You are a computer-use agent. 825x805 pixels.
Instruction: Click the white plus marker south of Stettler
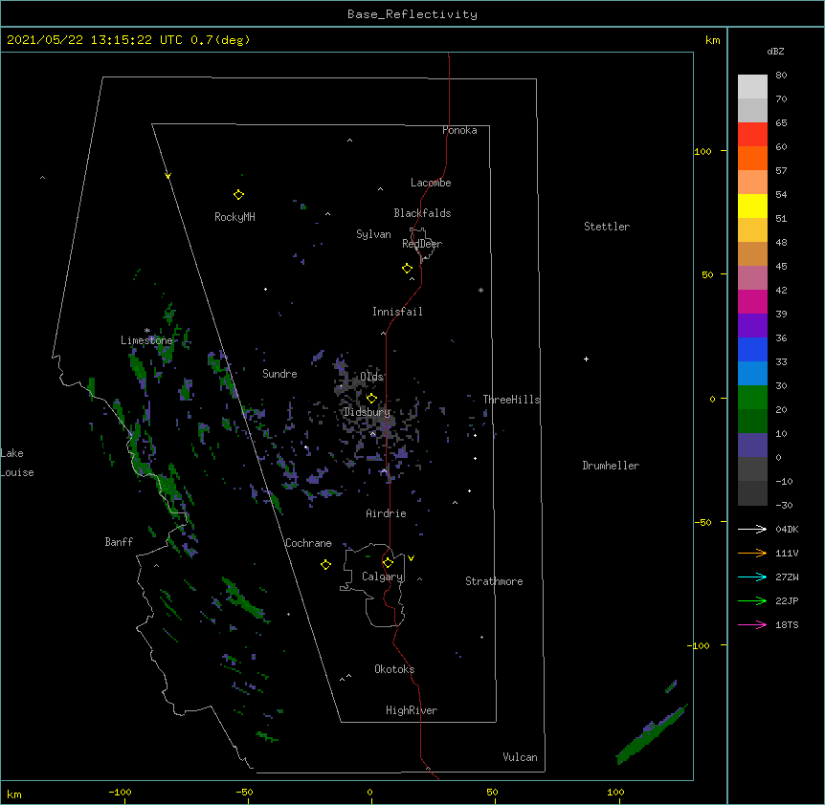[586, 359]
